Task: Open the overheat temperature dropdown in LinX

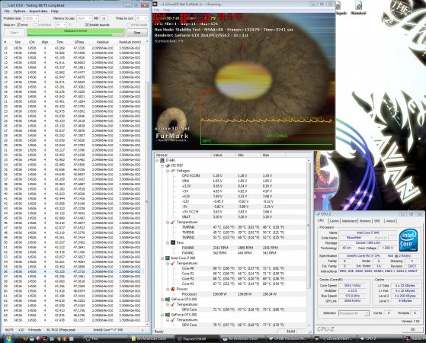Action: click(x=61, y=24)
